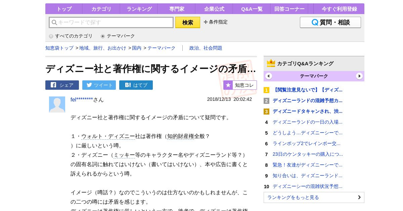This screenshot has height=211, width=403.
Task: Click the 質問・相談 button
Action: (x=330, y=22)
